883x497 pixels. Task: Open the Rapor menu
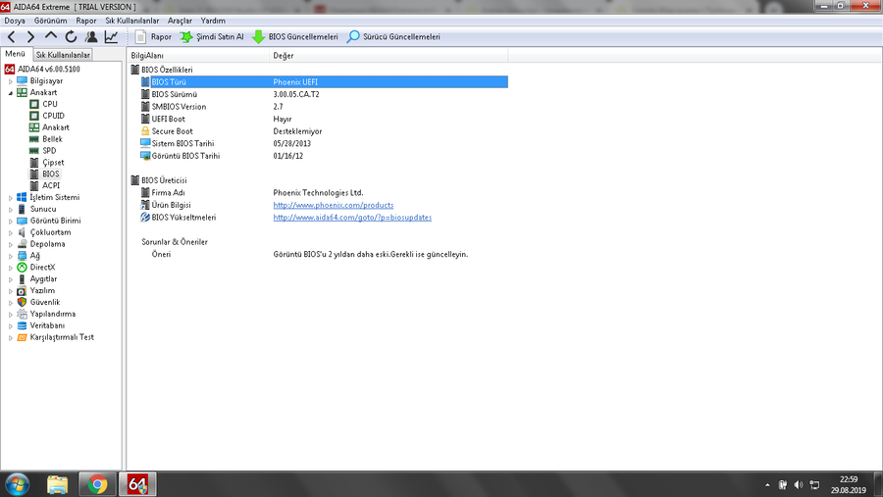click(86, 21)
